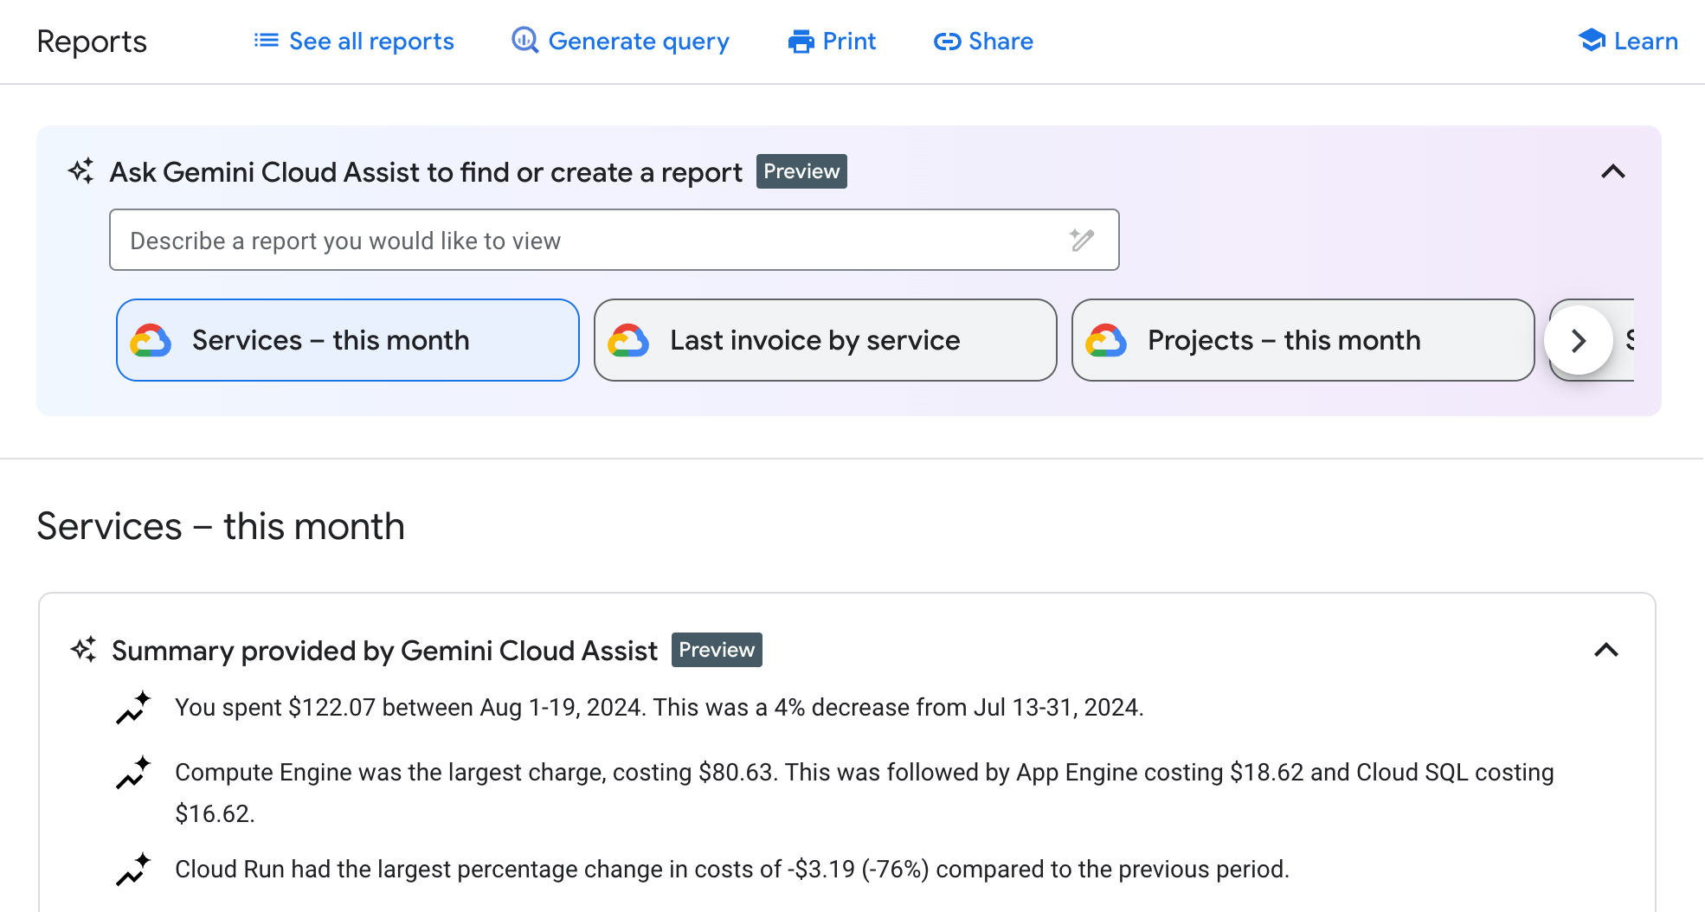The height and width of the screenshot is (912, 1705).
Task: Click the Print button text
Action: click(x=849, y=41)
